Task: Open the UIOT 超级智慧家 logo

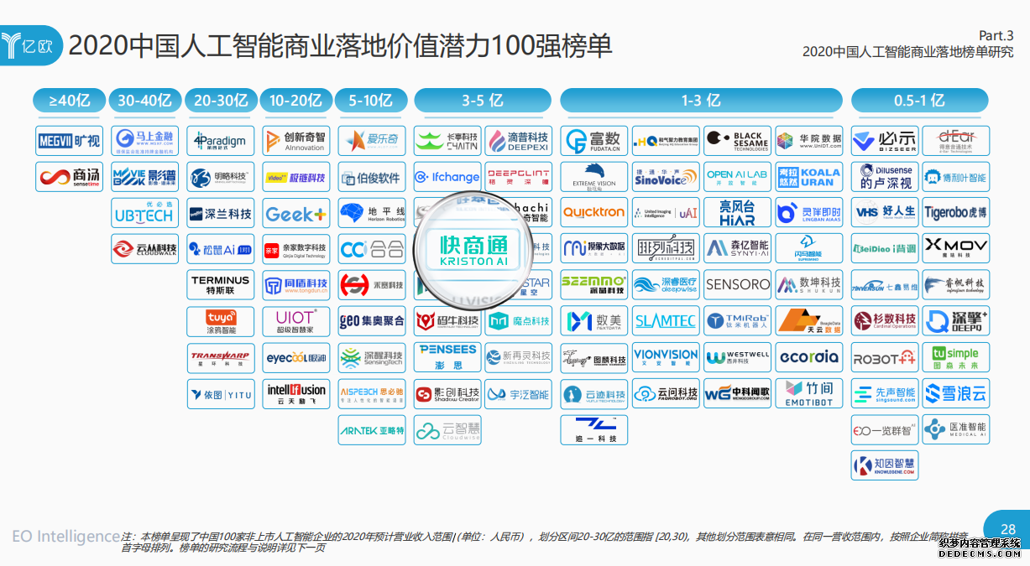Action: pos(296,321)
